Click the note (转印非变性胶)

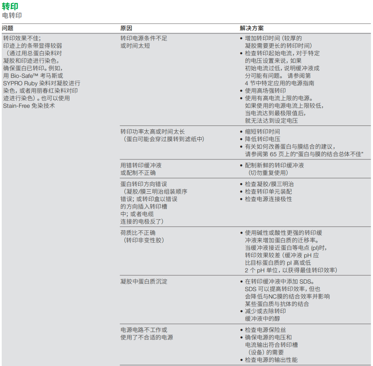pyautogui.click(x=143, y=240)
